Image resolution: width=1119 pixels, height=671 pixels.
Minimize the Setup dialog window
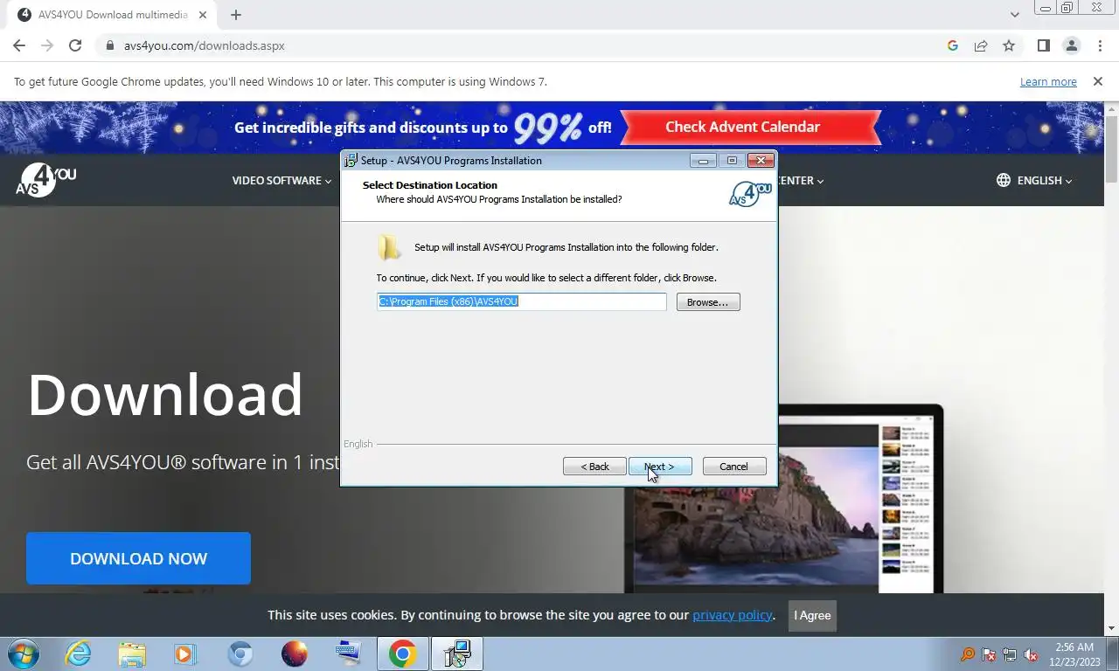[x=703, y=161]
